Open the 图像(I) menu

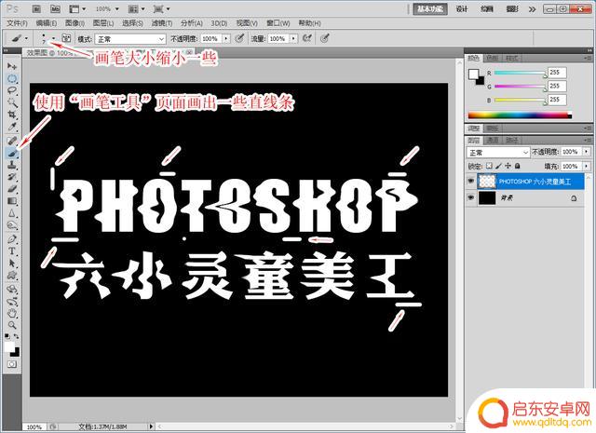tap(74, 23)
